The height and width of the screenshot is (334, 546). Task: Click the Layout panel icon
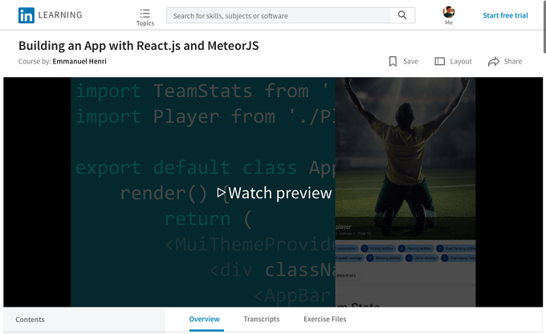point(439,61)
